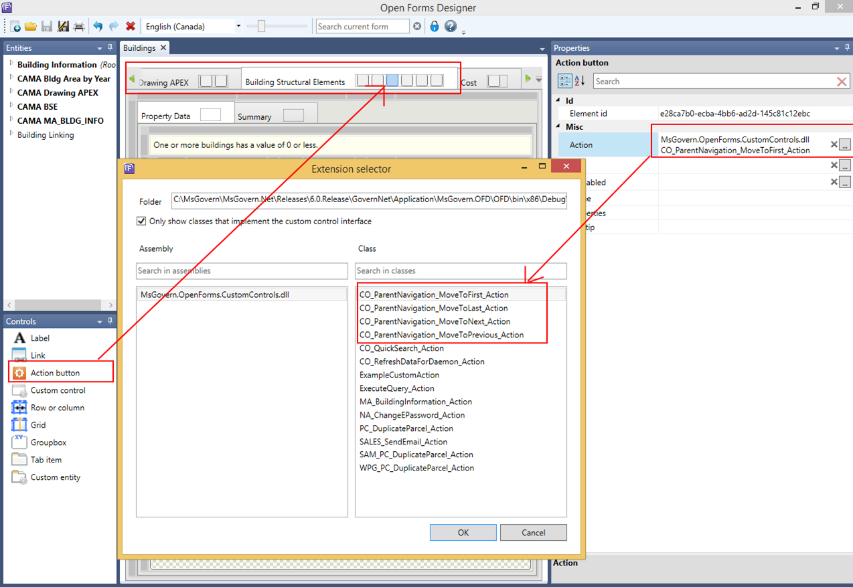Toggle 'Only show classes that implement' checkbox
The image size is (853, 587).
click(141, 222)
